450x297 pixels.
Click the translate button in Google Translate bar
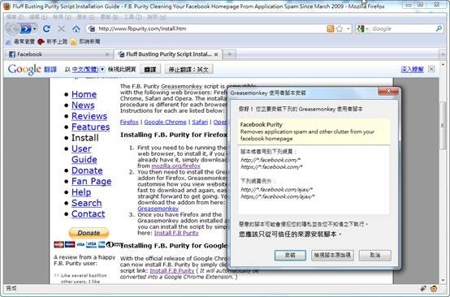point(149,69)
